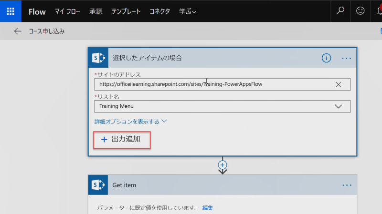Open the コネクタ menu item
The image size is (382, 214).
tap(159, 11)
